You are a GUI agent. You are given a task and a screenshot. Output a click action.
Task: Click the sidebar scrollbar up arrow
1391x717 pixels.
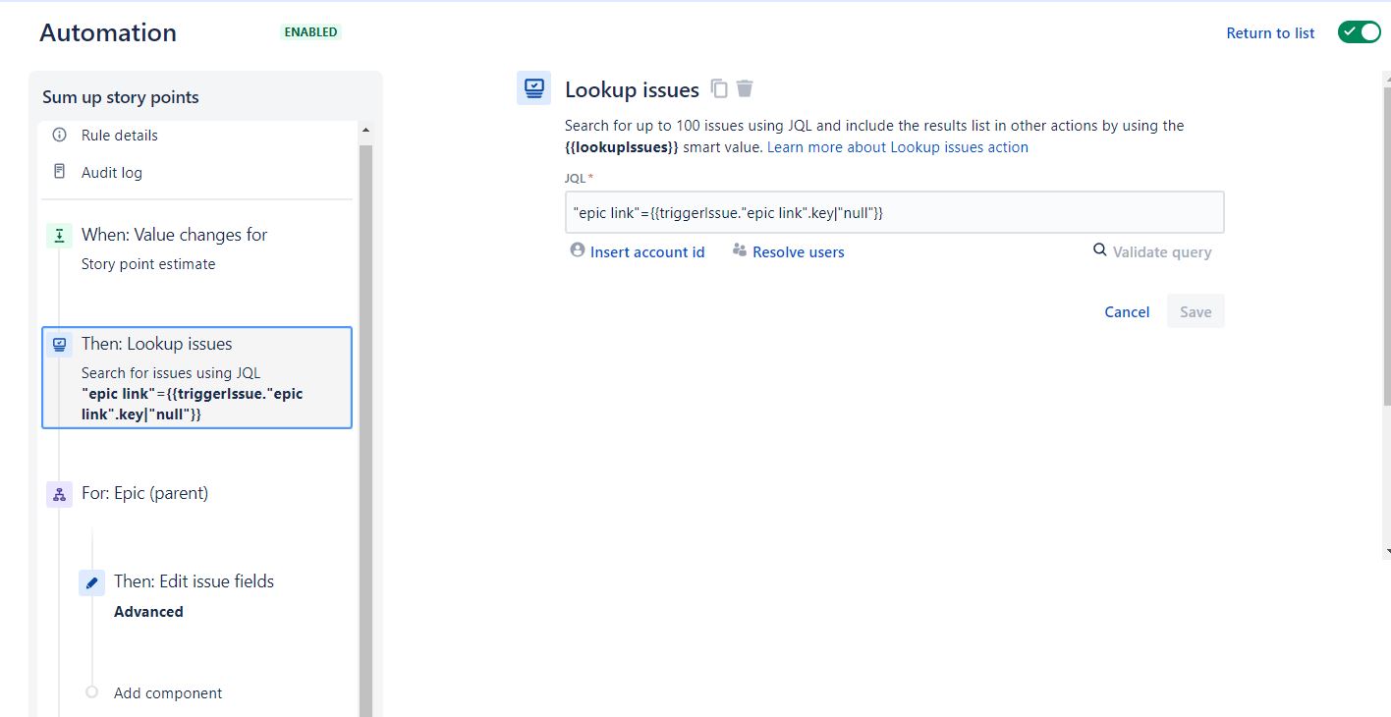pyautogui.click(x=365, y=131)
